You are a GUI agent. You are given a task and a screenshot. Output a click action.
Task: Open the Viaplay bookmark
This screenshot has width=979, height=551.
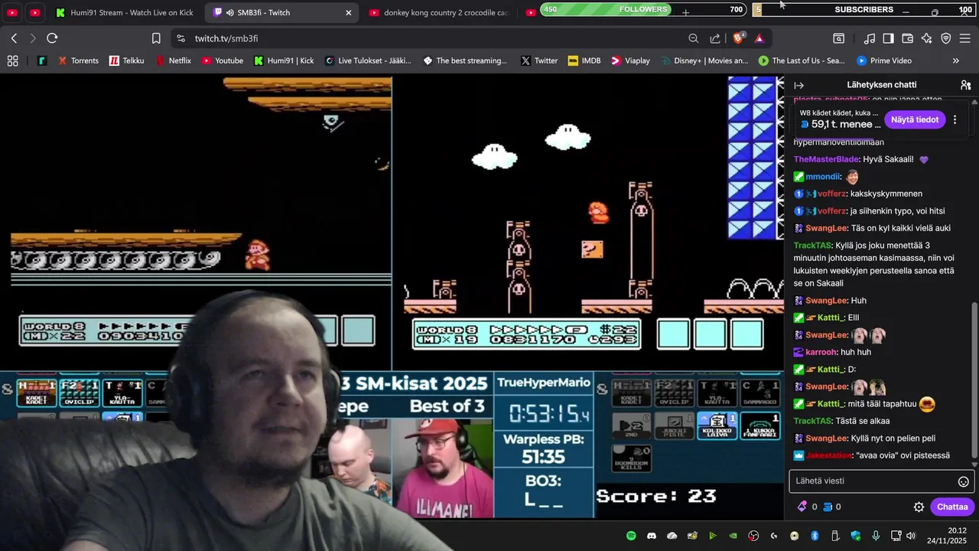[x=630, y=60]
